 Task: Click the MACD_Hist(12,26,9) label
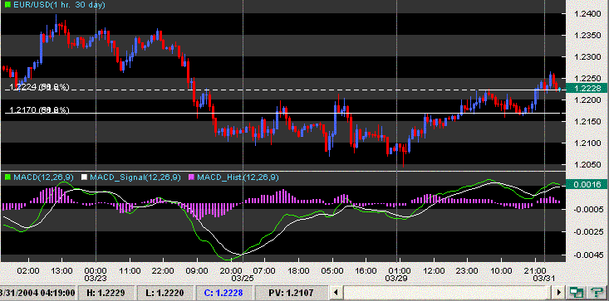point(238,177)
